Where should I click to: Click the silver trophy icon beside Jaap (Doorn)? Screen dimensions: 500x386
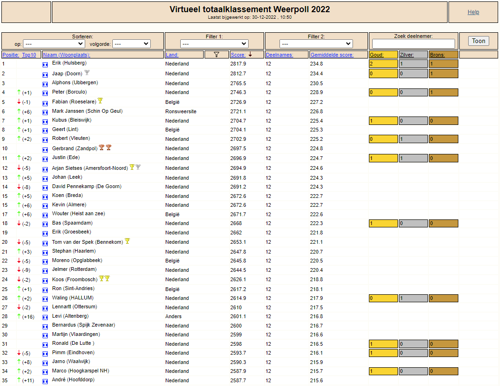click(87, 73)
